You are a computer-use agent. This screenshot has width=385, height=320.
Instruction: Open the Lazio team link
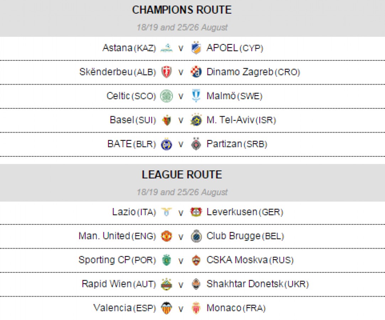124,212
